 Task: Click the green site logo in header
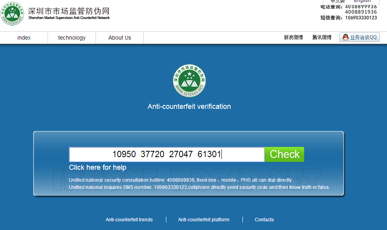pyautogui.click(x=13, y=14)
